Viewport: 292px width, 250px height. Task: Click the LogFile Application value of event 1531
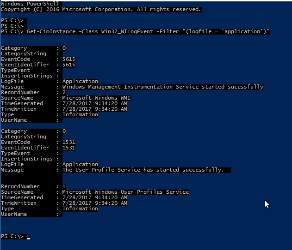click(80, 164)
